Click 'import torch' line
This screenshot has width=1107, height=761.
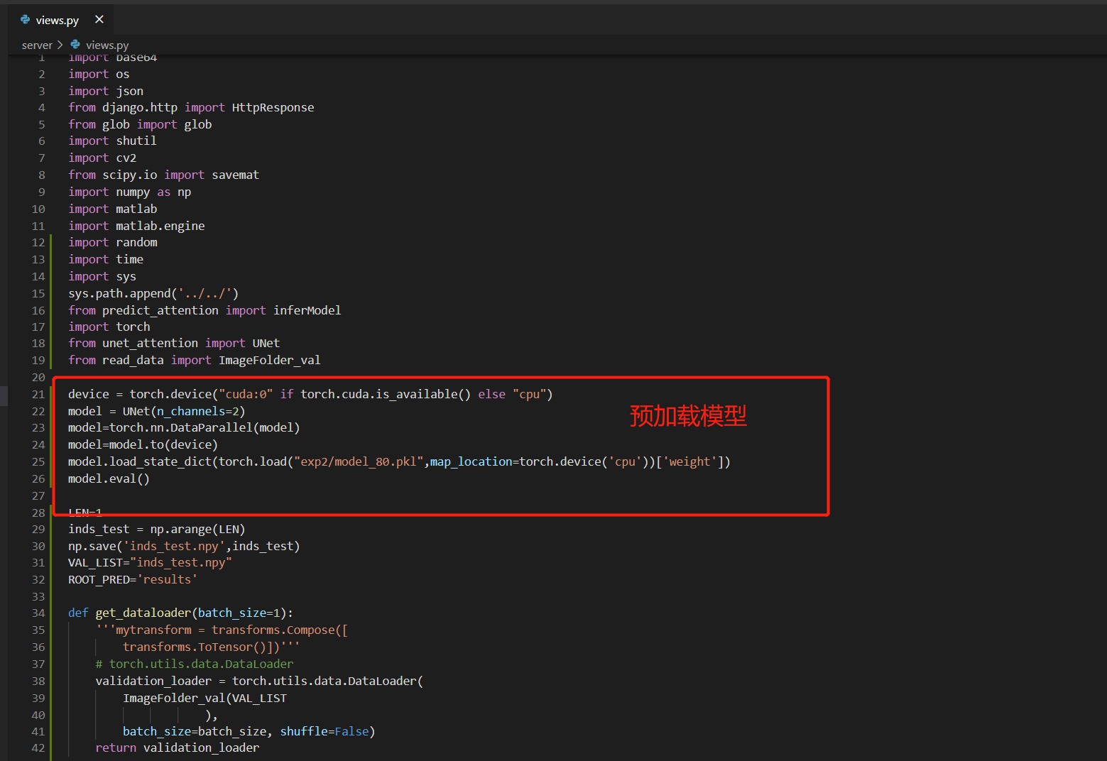(x=109, y=327)
